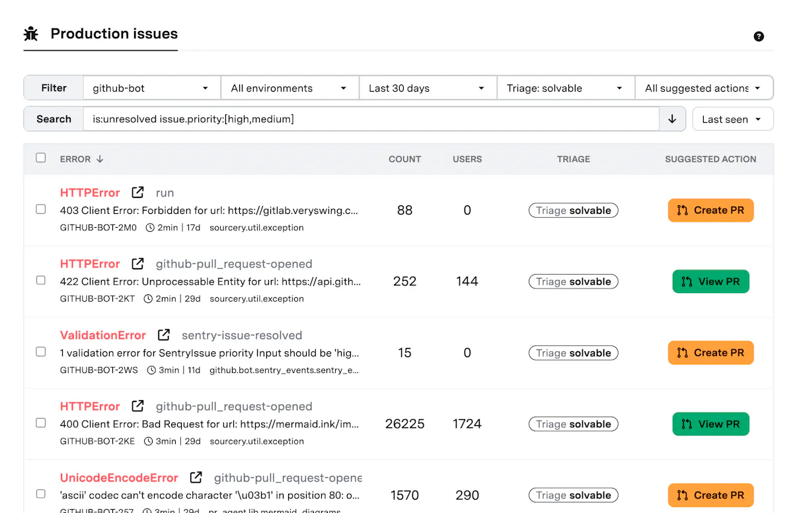Open HTTPError title link for 403 Forbidden
The image size is (793, 513).
[90, 193]
